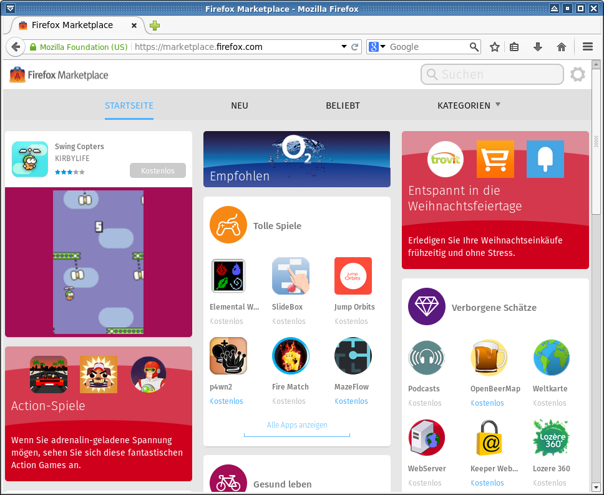Open the Firefox hamburger menu
Screen dimensions: 604x495
[x=587, y=47]
